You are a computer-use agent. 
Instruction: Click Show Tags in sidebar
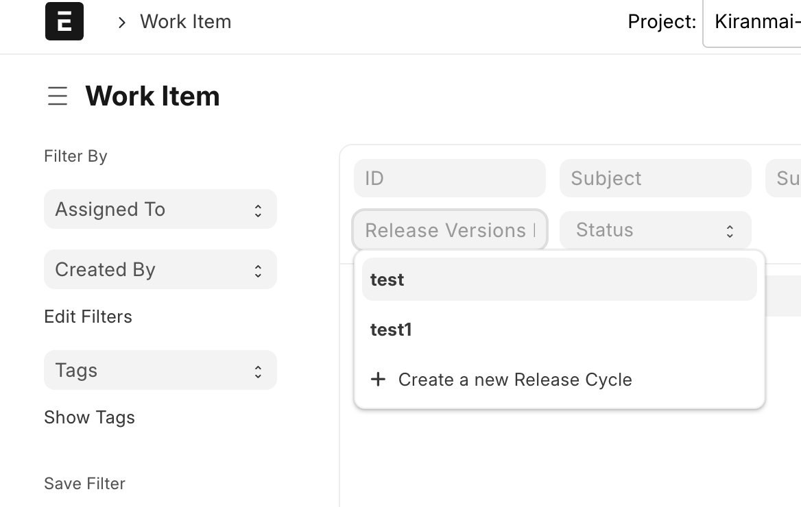pos(89,418)
